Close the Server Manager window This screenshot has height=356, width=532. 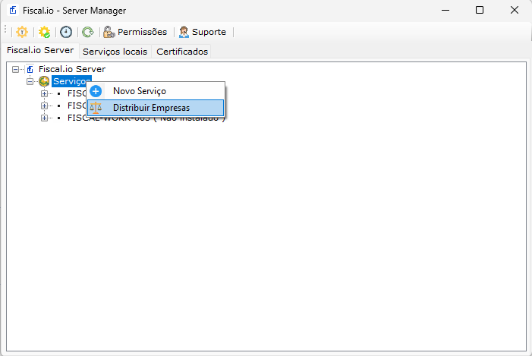515,10
